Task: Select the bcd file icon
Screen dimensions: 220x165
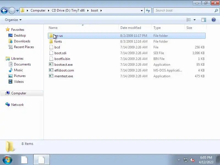Action: (51, 47)
